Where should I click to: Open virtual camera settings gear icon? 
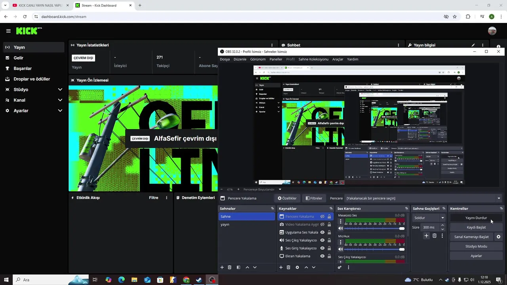tap(498, 237)
